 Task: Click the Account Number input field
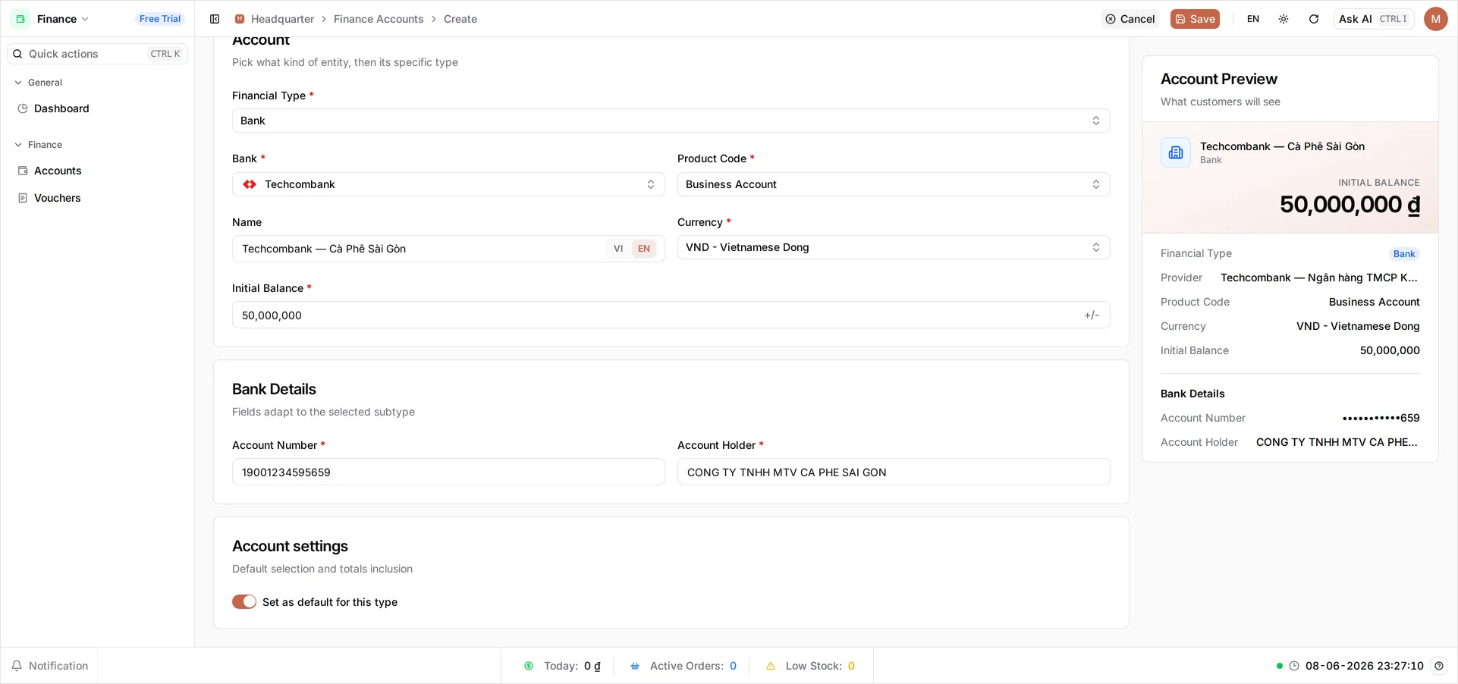[448, 472]
